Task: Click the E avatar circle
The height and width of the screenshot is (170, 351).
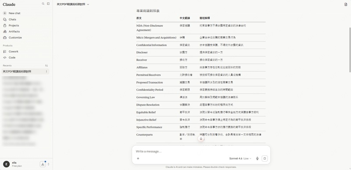Action: (6, 164)
